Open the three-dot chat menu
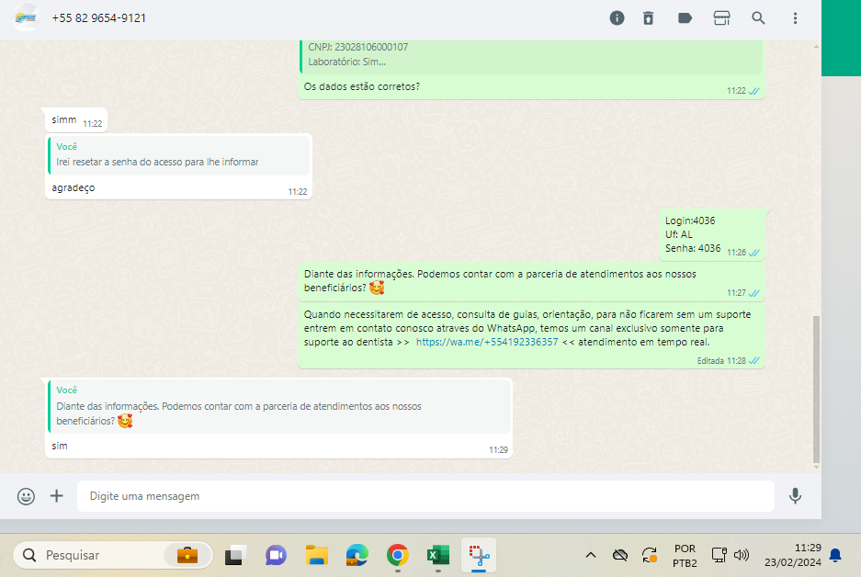The width and height of the screenshot is (861, 577). click(x=795, y=18)
